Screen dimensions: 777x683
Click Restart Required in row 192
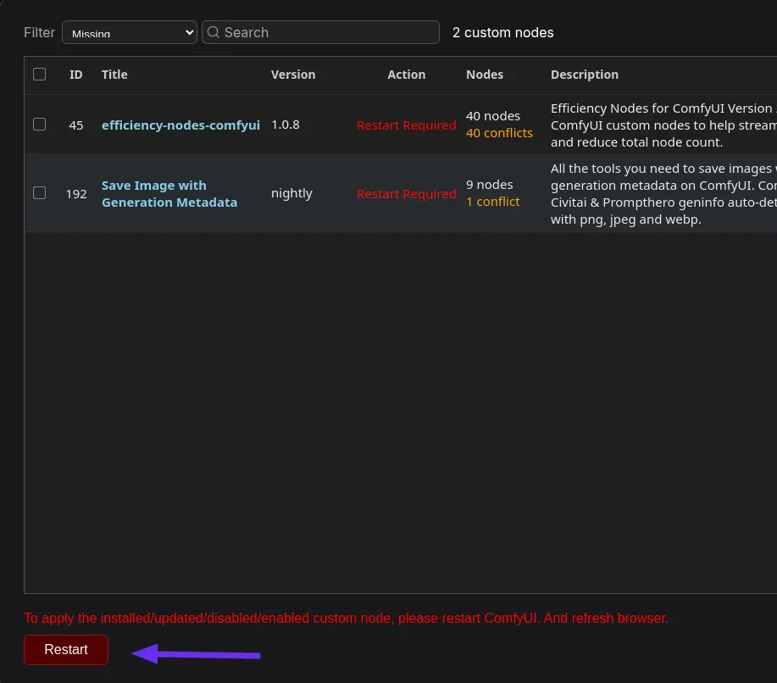(406, 194)
